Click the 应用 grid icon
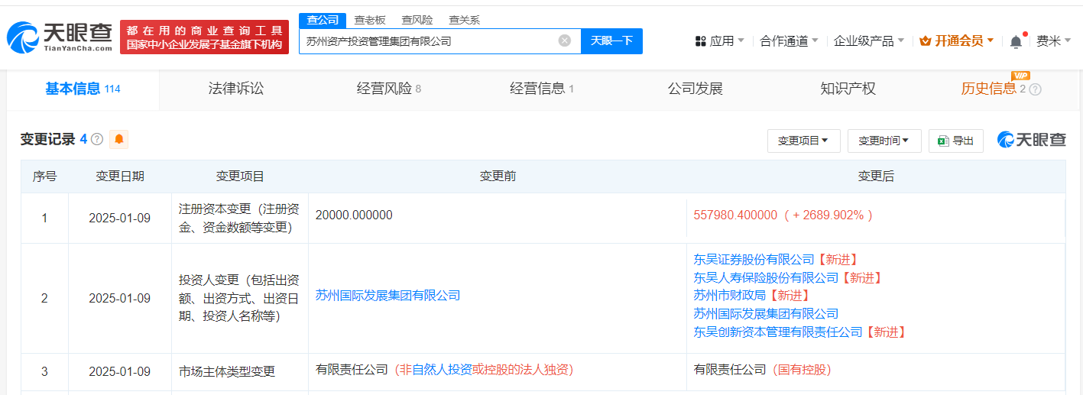Image resolution: width=1083 pixels, height=395 pixels. pos(700,41)
